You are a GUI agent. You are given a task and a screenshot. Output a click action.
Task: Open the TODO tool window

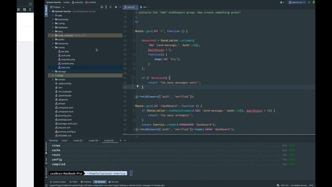(73, 182)
